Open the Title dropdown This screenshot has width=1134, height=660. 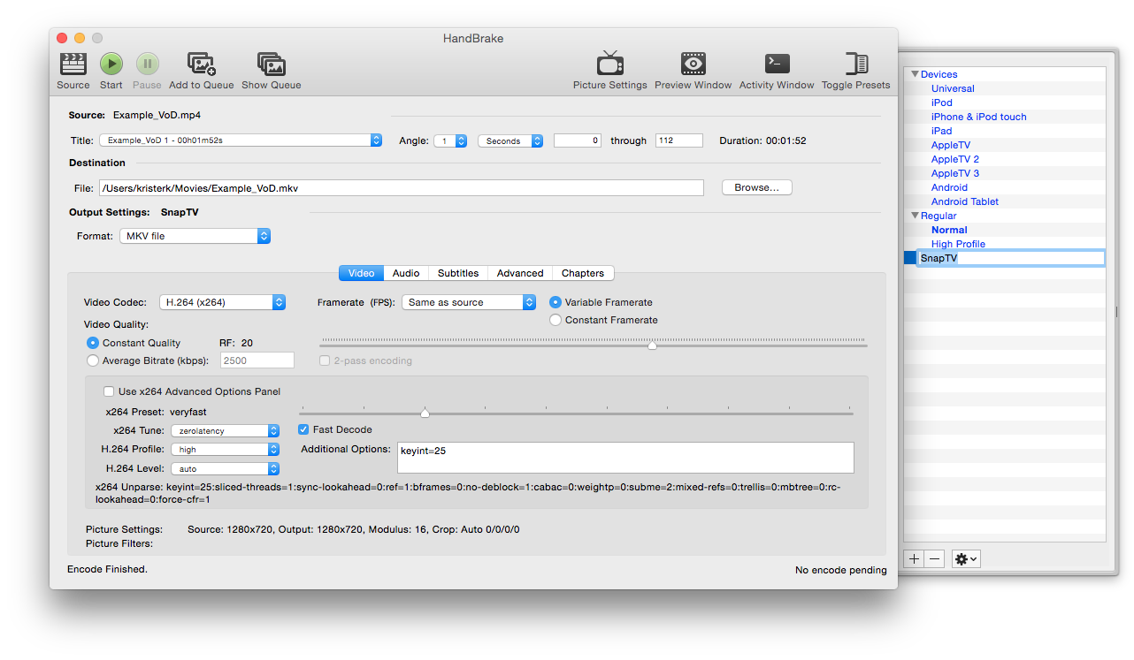[241, 140]
